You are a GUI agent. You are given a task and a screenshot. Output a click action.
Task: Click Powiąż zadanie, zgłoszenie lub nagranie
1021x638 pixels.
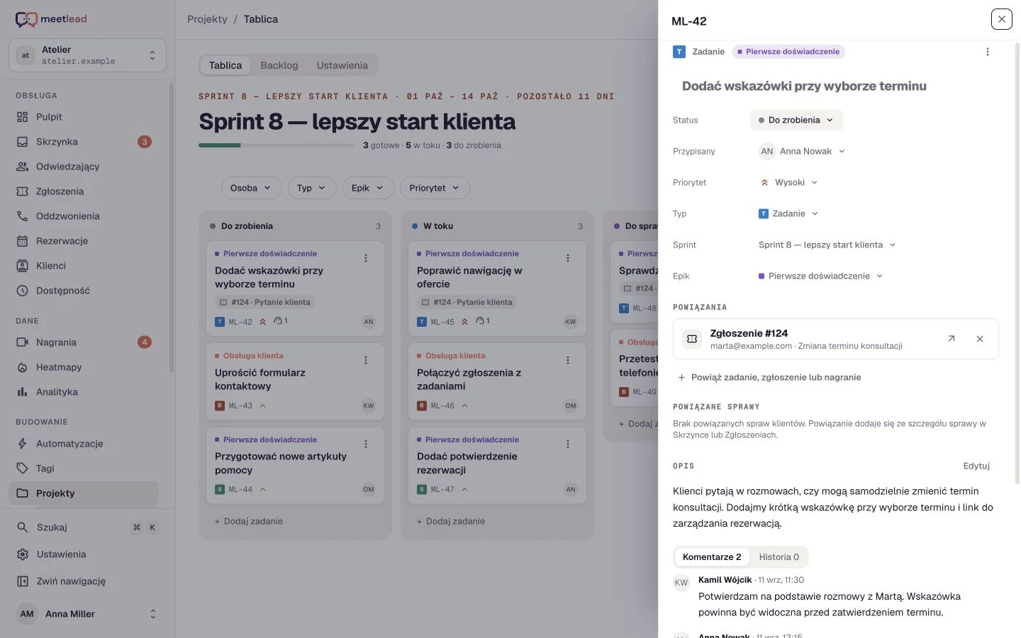coord(769,377)
